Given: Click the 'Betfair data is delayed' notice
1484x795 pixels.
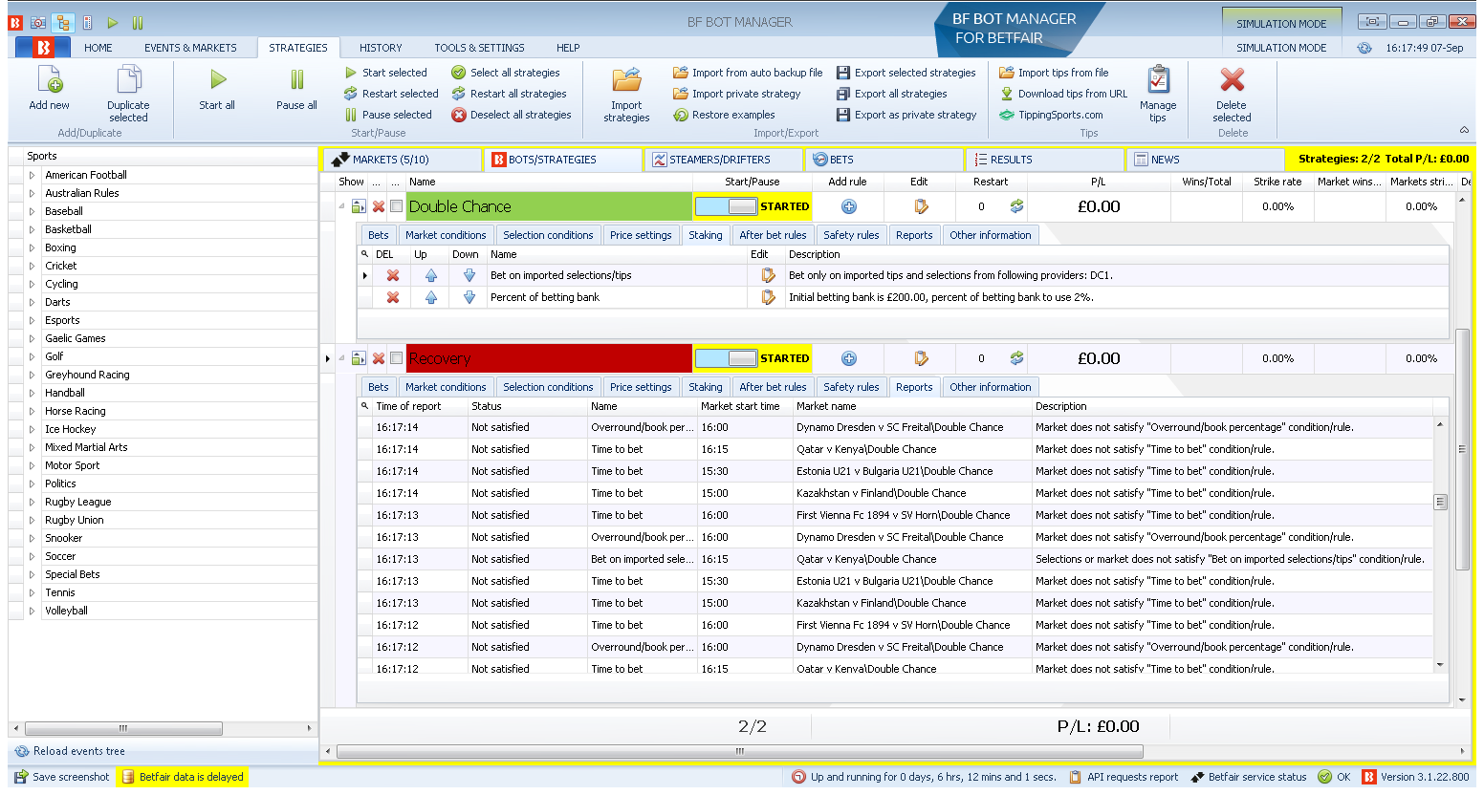Looking at the screenshot, I should [183, 777].
